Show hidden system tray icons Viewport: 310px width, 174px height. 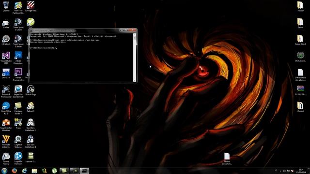(x=280, y=171)
